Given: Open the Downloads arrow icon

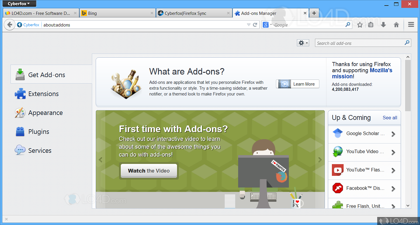Looking at the screenshot, I should coord(384,25).
